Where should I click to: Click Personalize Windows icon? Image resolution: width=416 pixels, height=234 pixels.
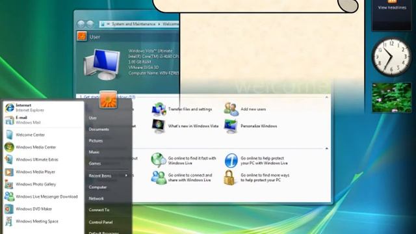tap(231, 126)
